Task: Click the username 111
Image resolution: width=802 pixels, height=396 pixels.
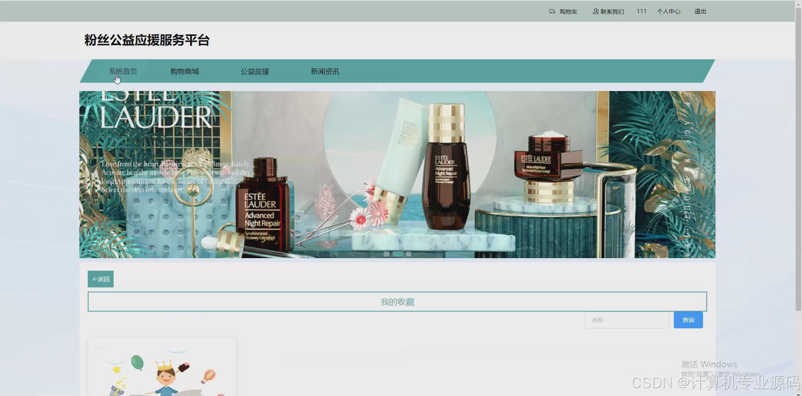Action: point(642,11)
